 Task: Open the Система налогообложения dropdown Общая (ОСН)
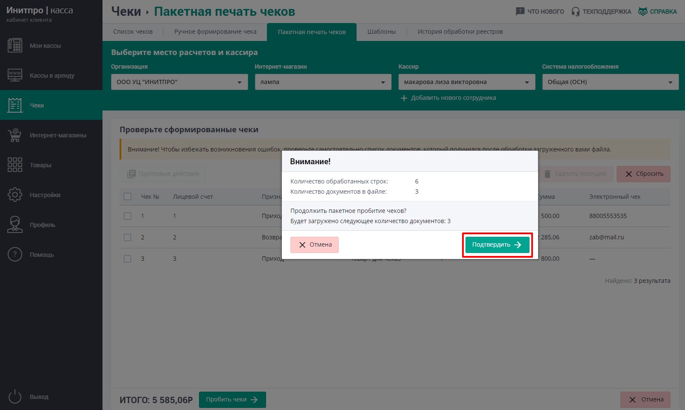coord(610,82)
